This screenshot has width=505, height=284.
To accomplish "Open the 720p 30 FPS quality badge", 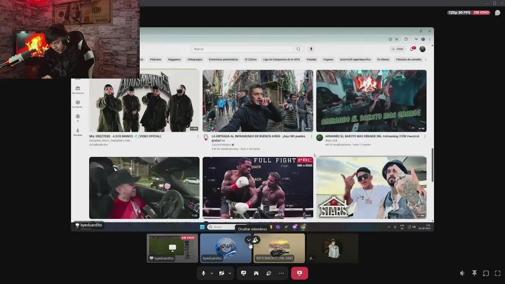I will (x=459, y=13).
